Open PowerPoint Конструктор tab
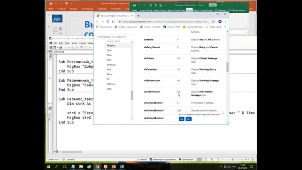This screenshot has height=170, width=302. (x=87, y=9)
